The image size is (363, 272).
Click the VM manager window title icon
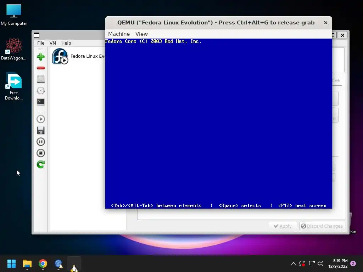37,35
